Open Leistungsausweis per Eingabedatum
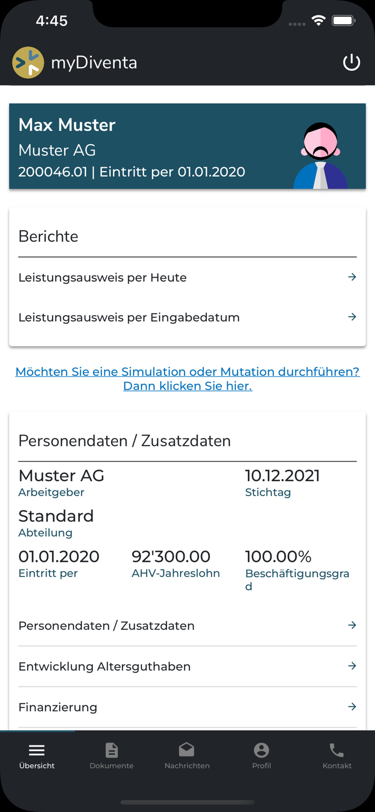This screenshot has height=812, width=375. 187,317
